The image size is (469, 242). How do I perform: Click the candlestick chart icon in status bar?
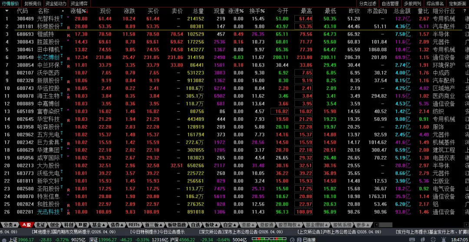pos(423,239)
